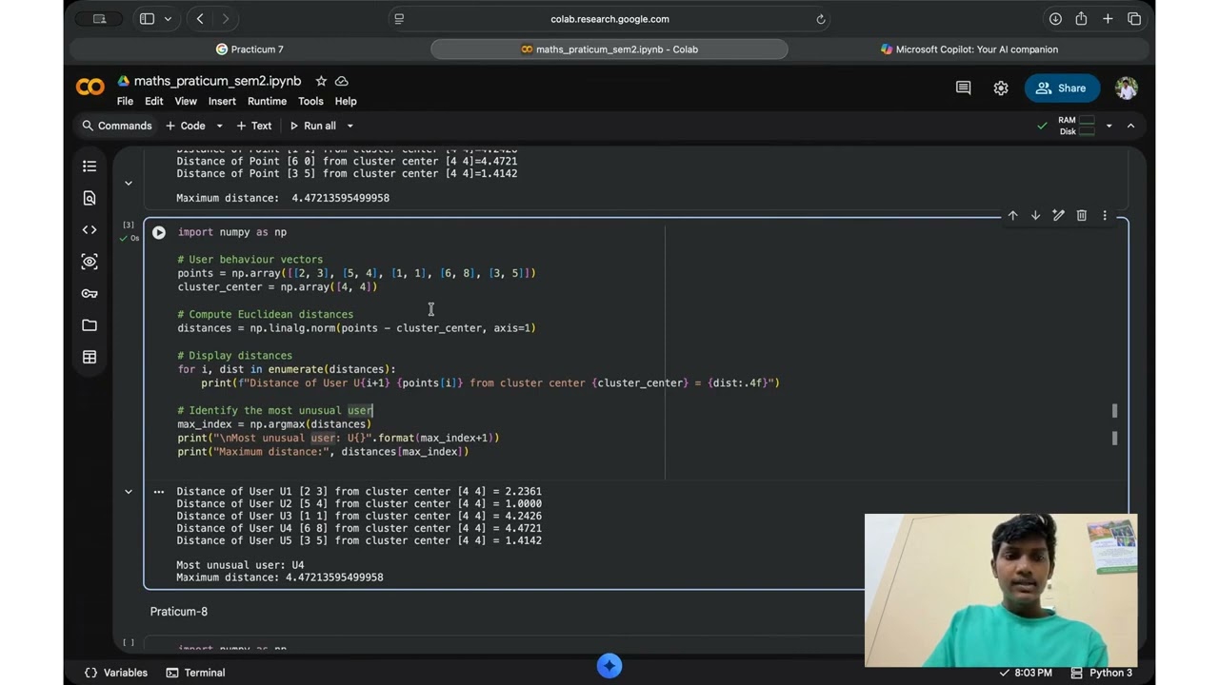Open the Colab home logo
The width and height of the screenshot is (1219, 685).
[x=90, y=88]
